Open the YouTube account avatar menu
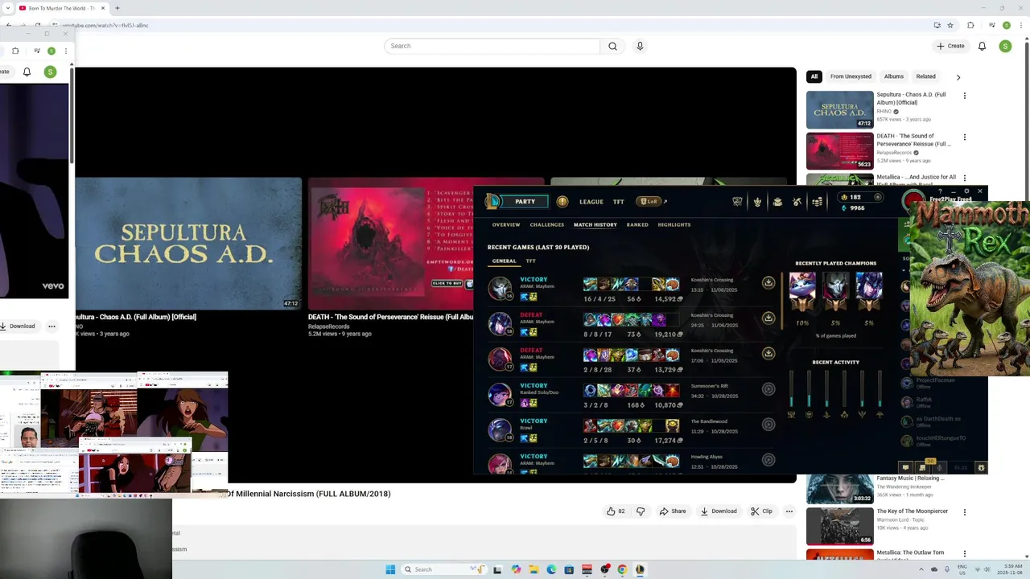Viewport: 1030px width, 579px height. coord(1005,46)
